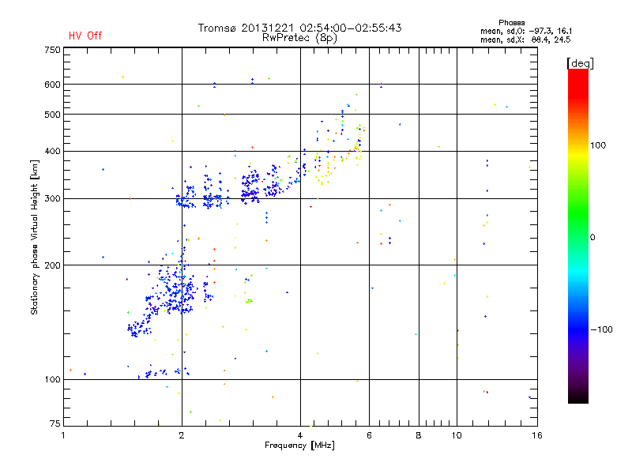This screenshot has width=632, height=474.
Task: Click the y-axis label '200'
Action: (x=52, y=265)
